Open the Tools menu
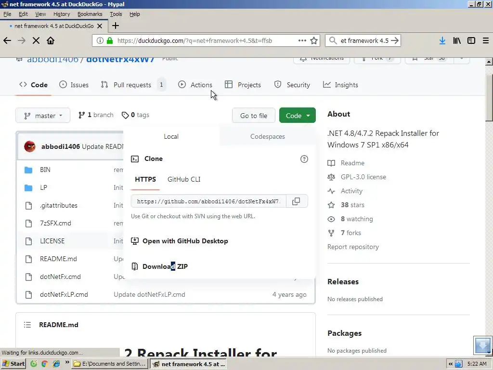The height and width of the screenshot is (370, 493). (116, 14)
